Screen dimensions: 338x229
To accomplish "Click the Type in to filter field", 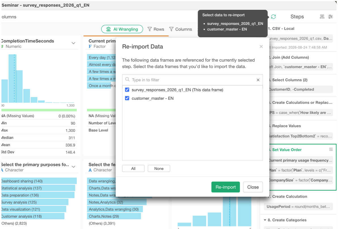I will pyautogui.click(x=193, y=80).
